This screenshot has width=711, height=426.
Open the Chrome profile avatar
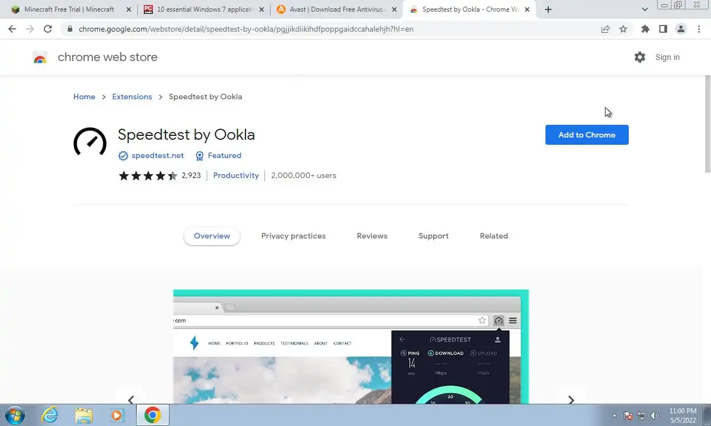click(680, 29)
